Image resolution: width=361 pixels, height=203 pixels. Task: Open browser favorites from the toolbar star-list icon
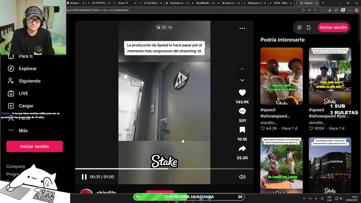[336, 10]
